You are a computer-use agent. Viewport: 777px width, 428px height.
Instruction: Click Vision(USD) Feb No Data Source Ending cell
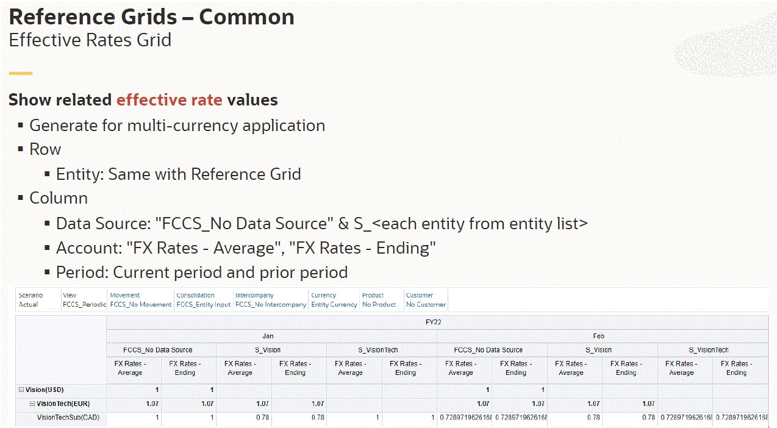pos(520,390)
